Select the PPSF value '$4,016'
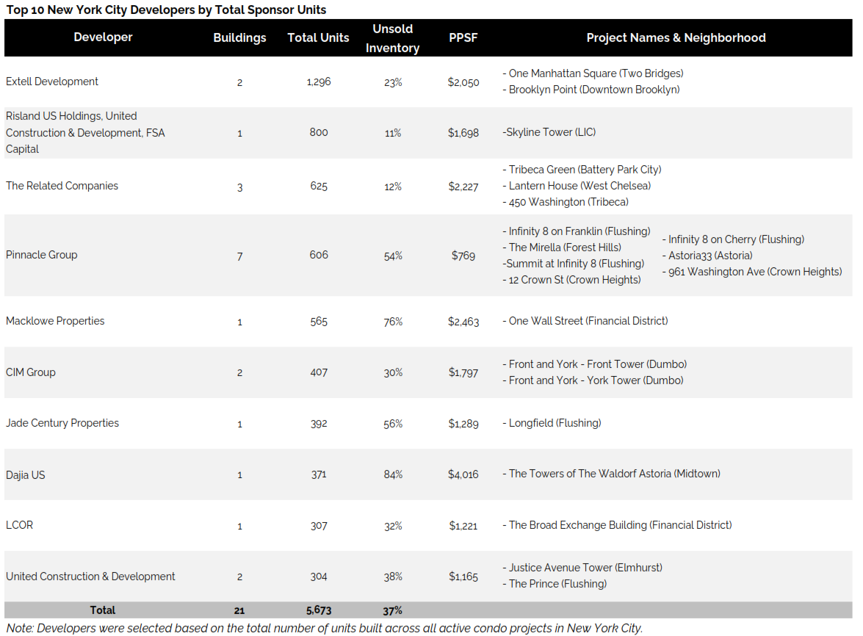 point(463,474)
